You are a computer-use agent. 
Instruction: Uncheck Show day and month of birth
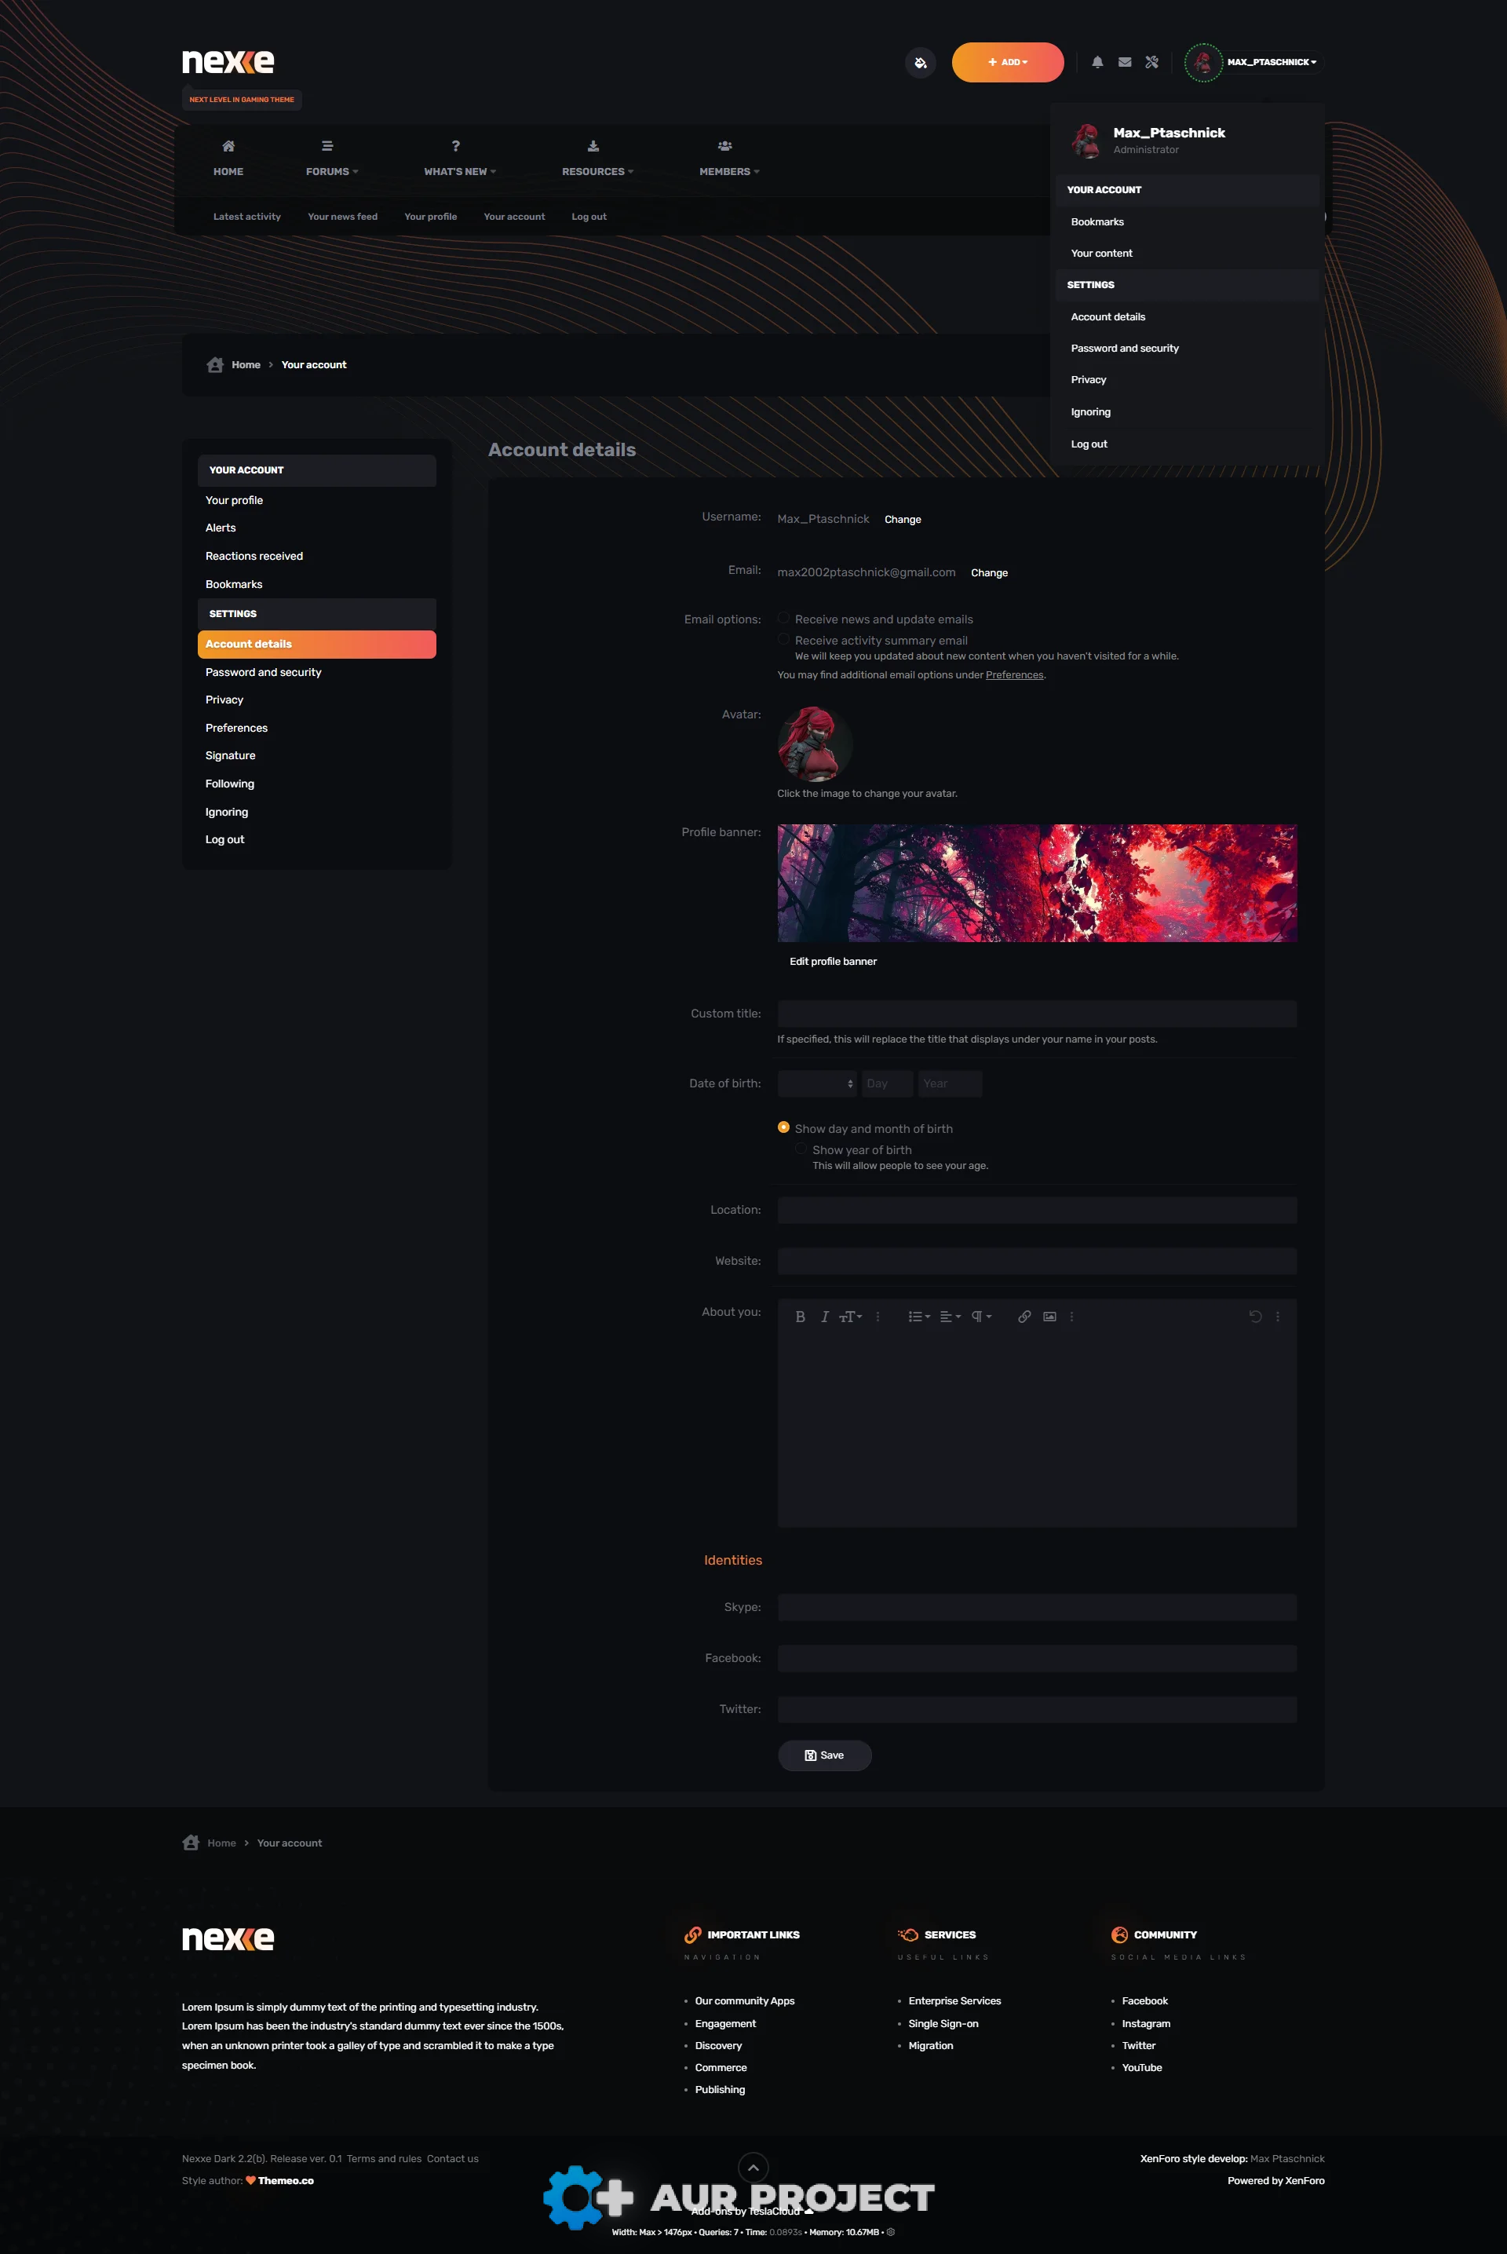(783, 1127)
